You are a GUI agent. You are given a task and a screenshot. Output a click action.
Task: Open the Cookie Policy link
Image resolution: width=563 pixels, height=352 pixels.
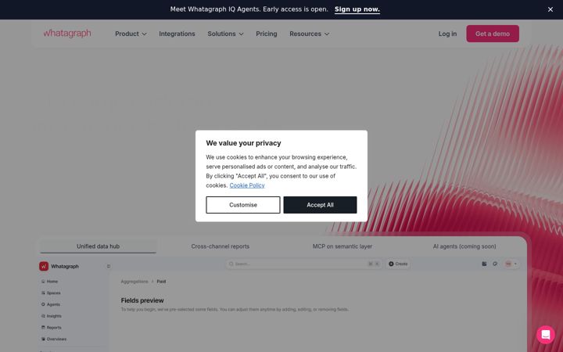click(247, 185)
